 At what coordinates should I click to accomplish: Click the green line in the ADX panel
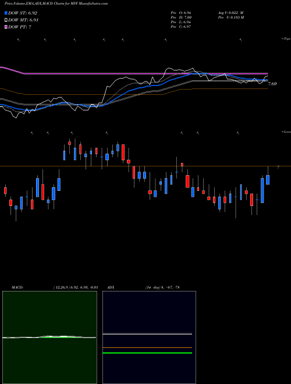click(147, 353)
